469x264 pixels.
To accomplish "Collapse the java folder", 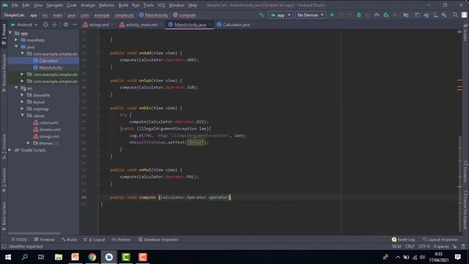I will tap(16, 47).
